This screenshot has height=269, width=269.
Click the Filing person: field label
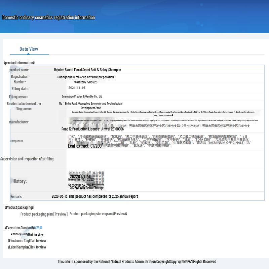coord(18,97)
